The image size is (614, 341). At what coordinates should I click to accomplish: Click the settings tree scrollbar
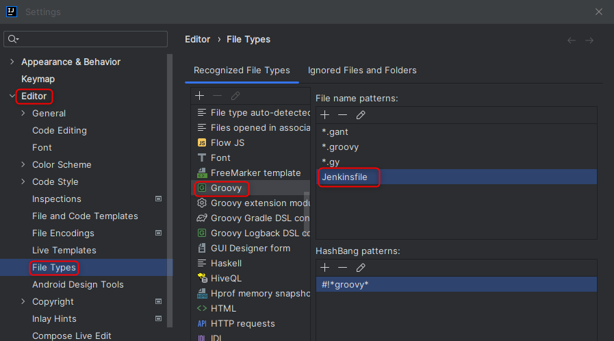170,190
